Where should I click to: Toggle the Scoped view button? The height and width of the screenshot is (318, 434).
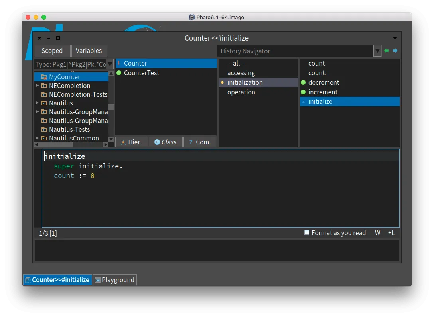(52, 51)
